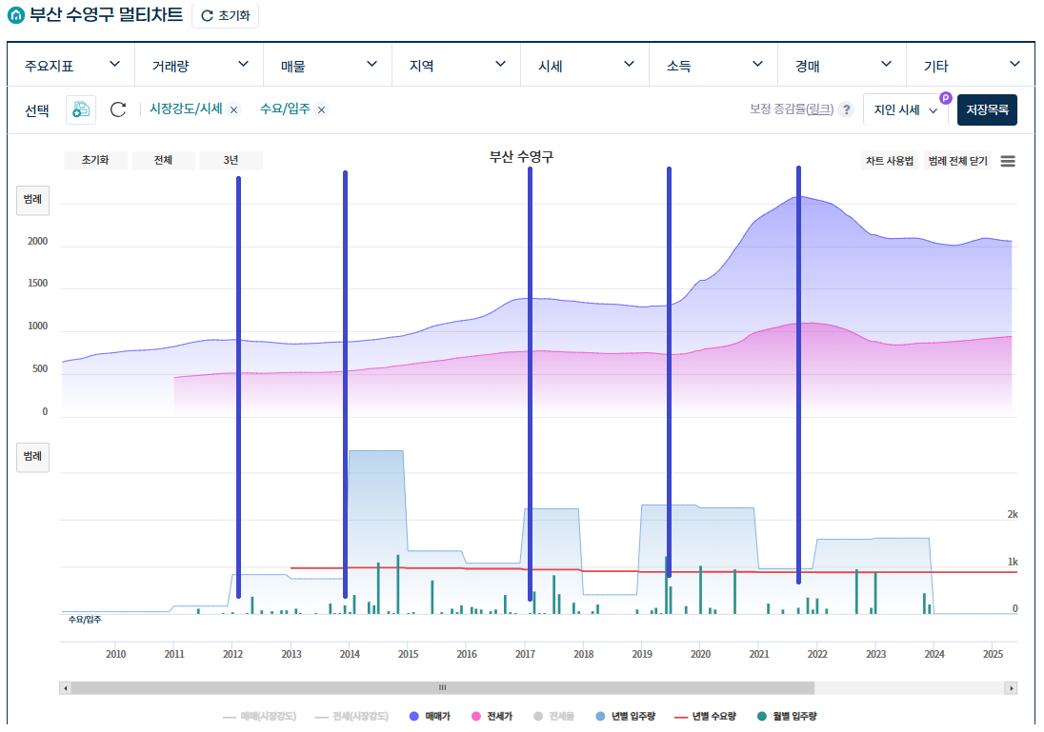
Task: Toggle the 년별 수요량 legend series
Action: [706, 717]
